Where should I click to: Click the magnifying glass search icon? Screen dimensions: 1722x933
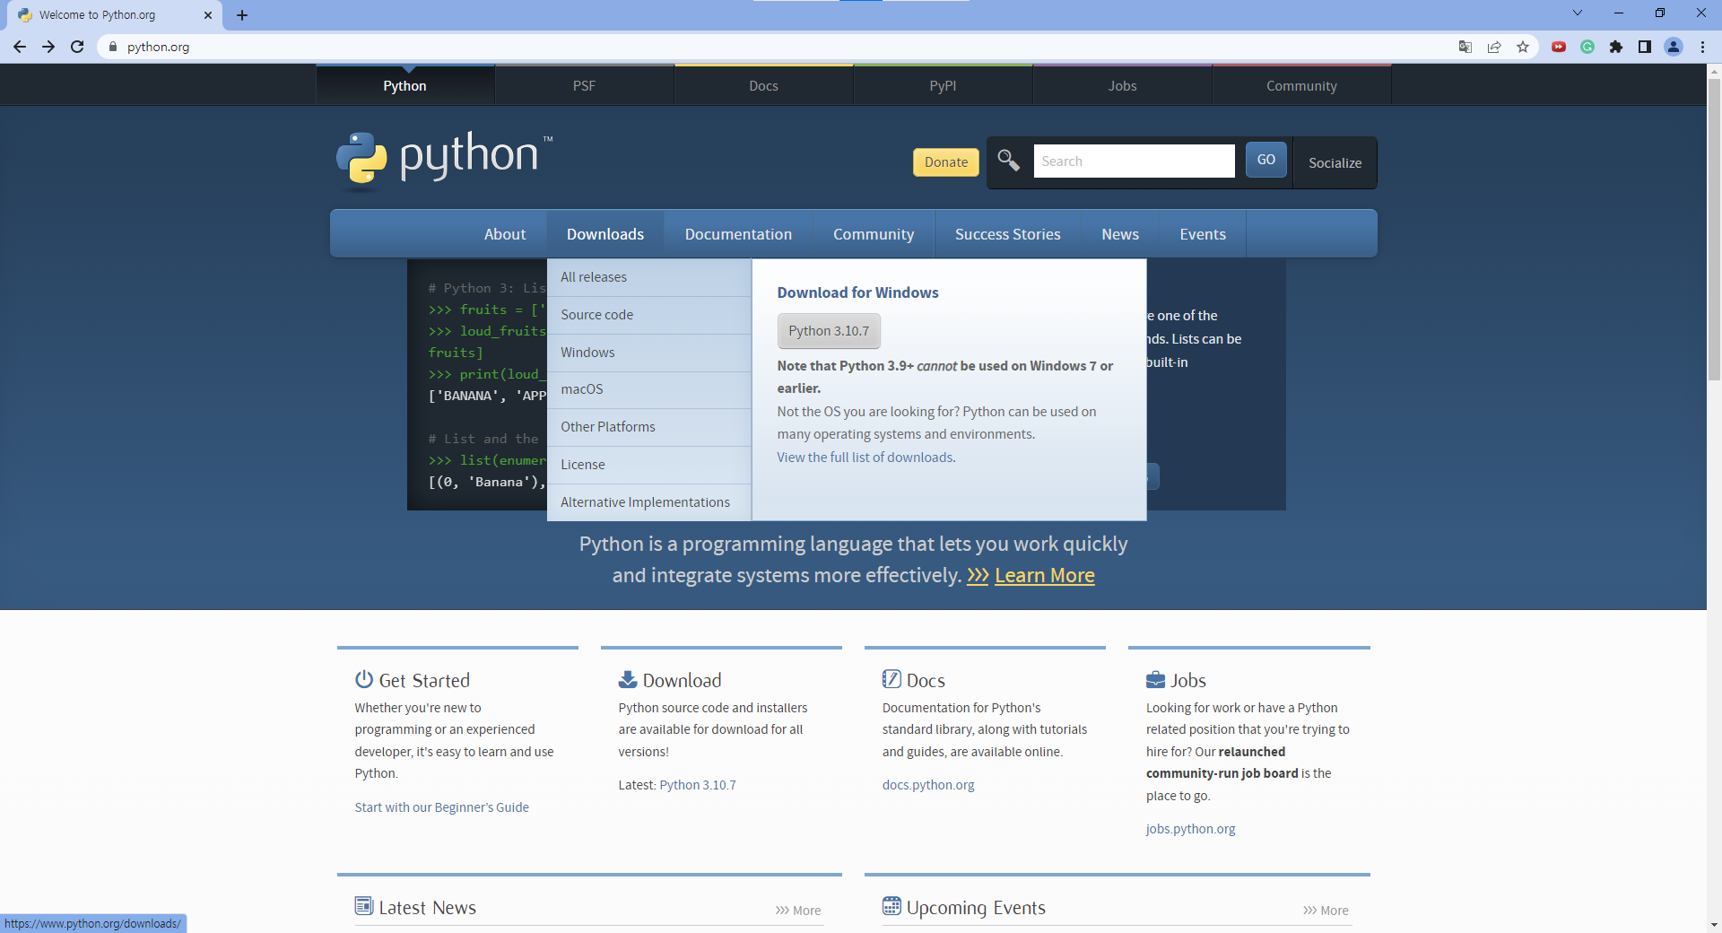1009,161
